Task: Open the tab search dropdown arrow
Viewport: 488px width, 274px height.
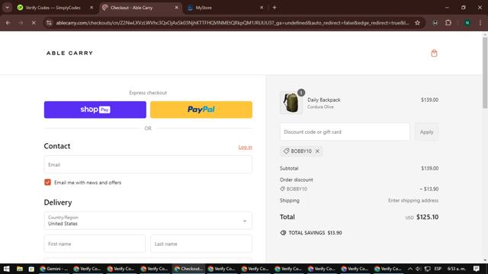Action: pos(7,8)
